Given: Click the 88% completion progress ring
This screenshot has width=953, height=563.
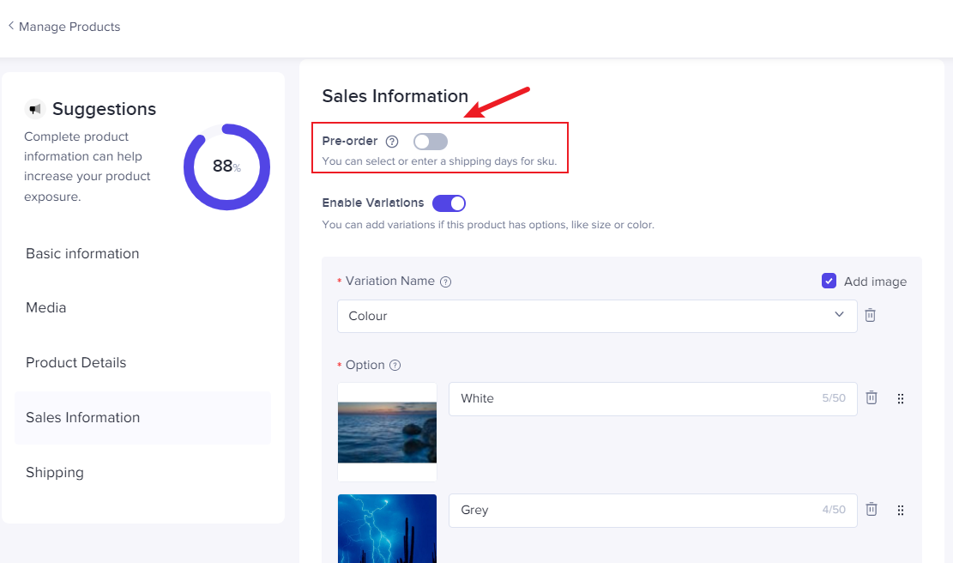Looking at the screenshot, I should [x=226, y=167].
